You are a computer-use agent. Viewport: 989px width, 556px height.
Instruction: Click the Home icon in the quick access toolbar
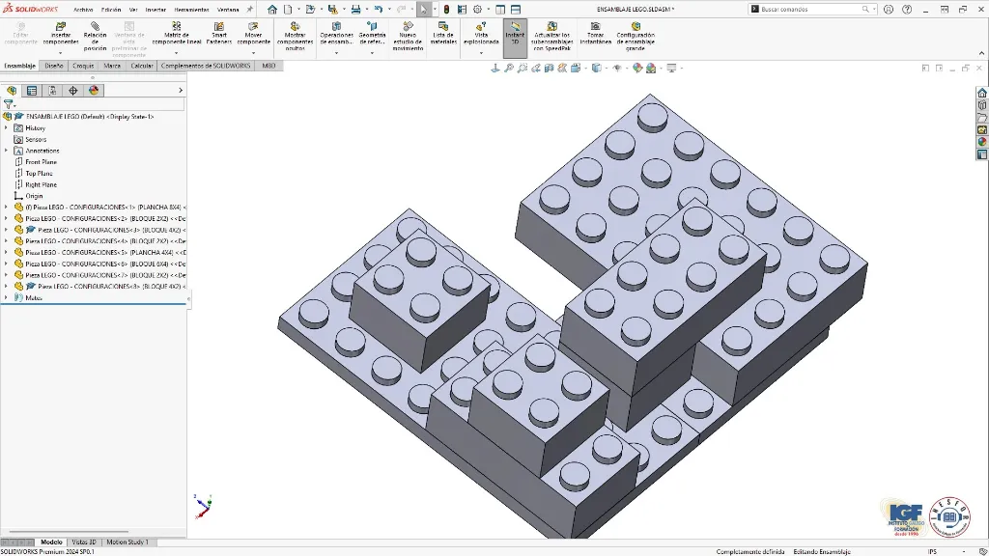tap(271, 10)
